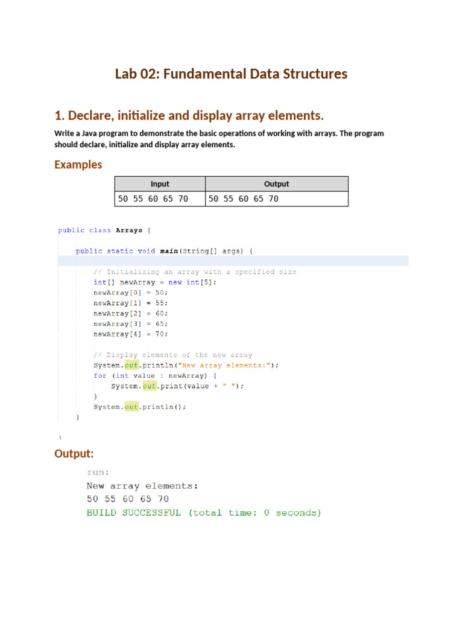Click the table output cell '50 55 60 65 70'
Screen dimensions: 463x618
[276, 199]
